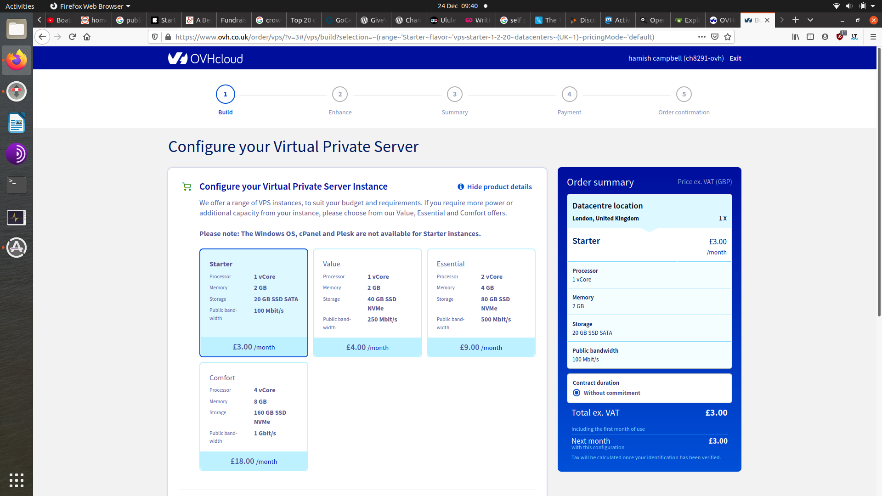Expand the list all tabs chevron
882x496 pixels.
tap(810, 20)
